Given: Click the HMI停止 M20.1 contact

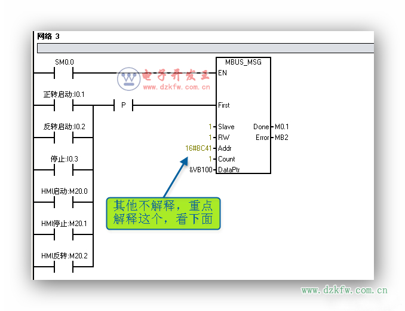Looking at the screenshot, I should pos(64,234).
